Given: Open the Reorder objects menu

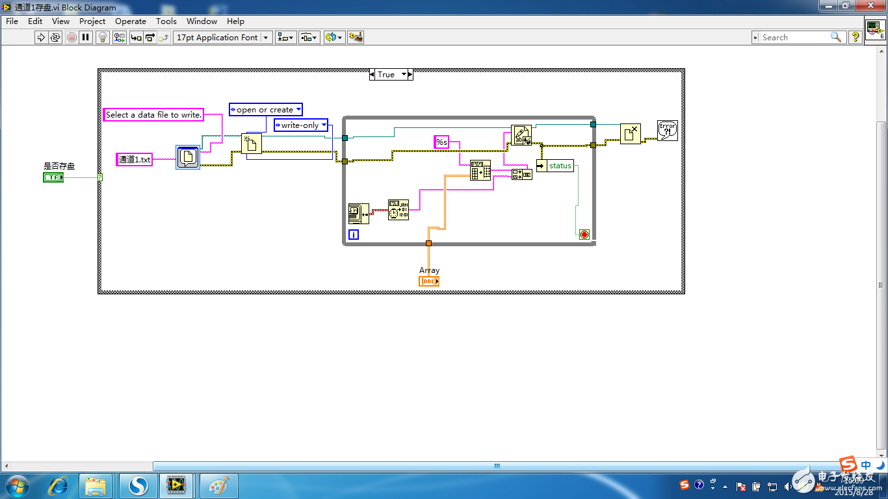Looking at the screenshot, I should coord(333,38).
